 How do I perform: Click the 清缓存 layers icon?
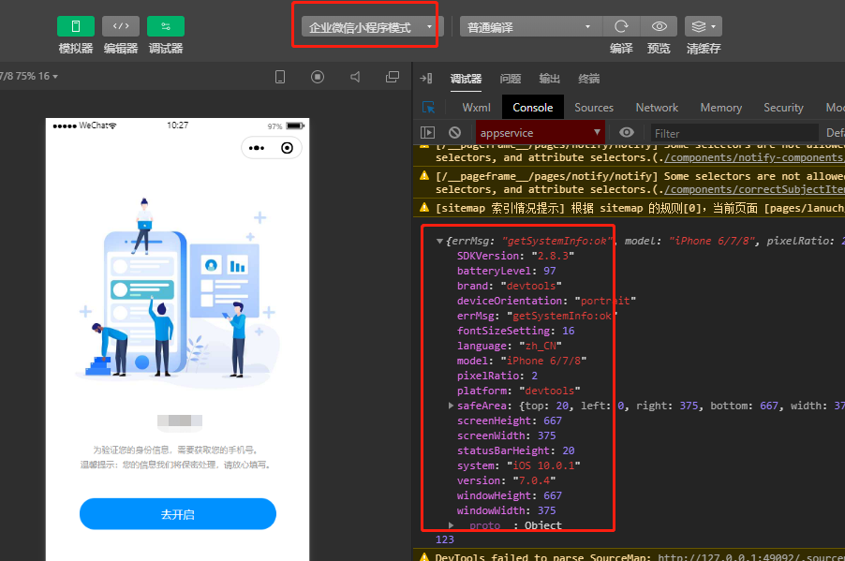704,26
